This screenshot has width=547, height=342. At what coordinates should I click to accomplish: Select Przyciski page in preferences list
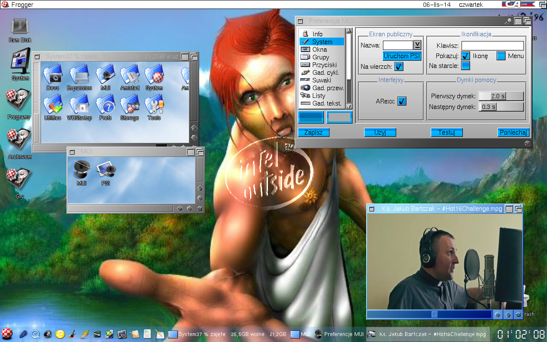[322, 65]
